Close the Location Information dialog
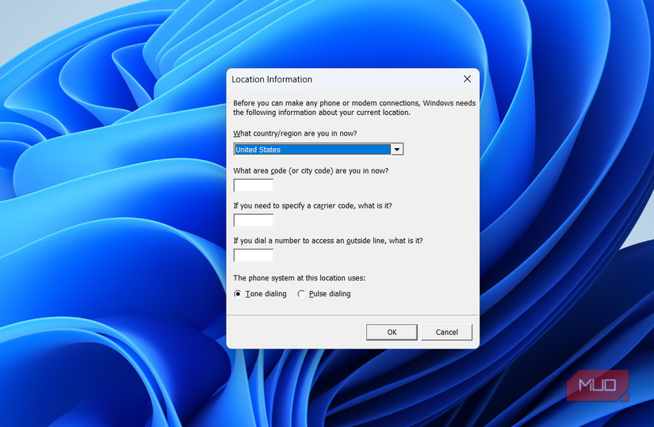This screenshot has height=427, width=654. click(467, 78)
